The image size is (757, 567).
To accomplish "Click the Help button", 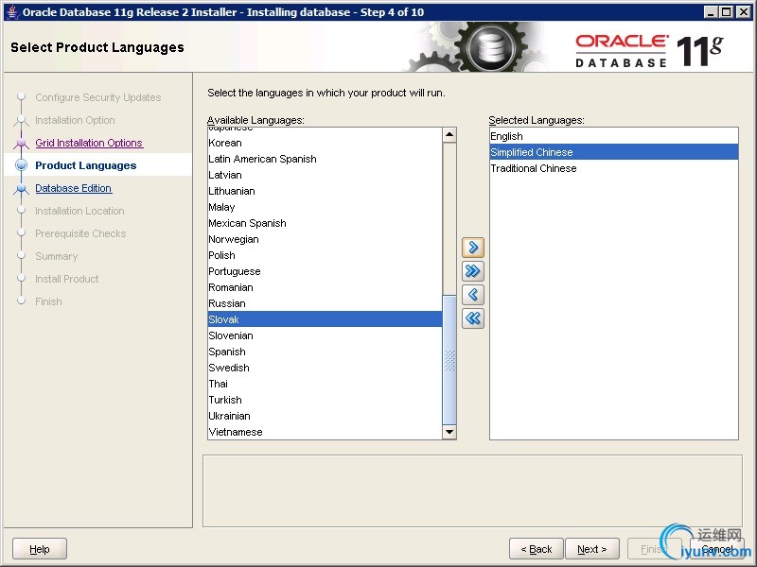I will tap(40, 549).
